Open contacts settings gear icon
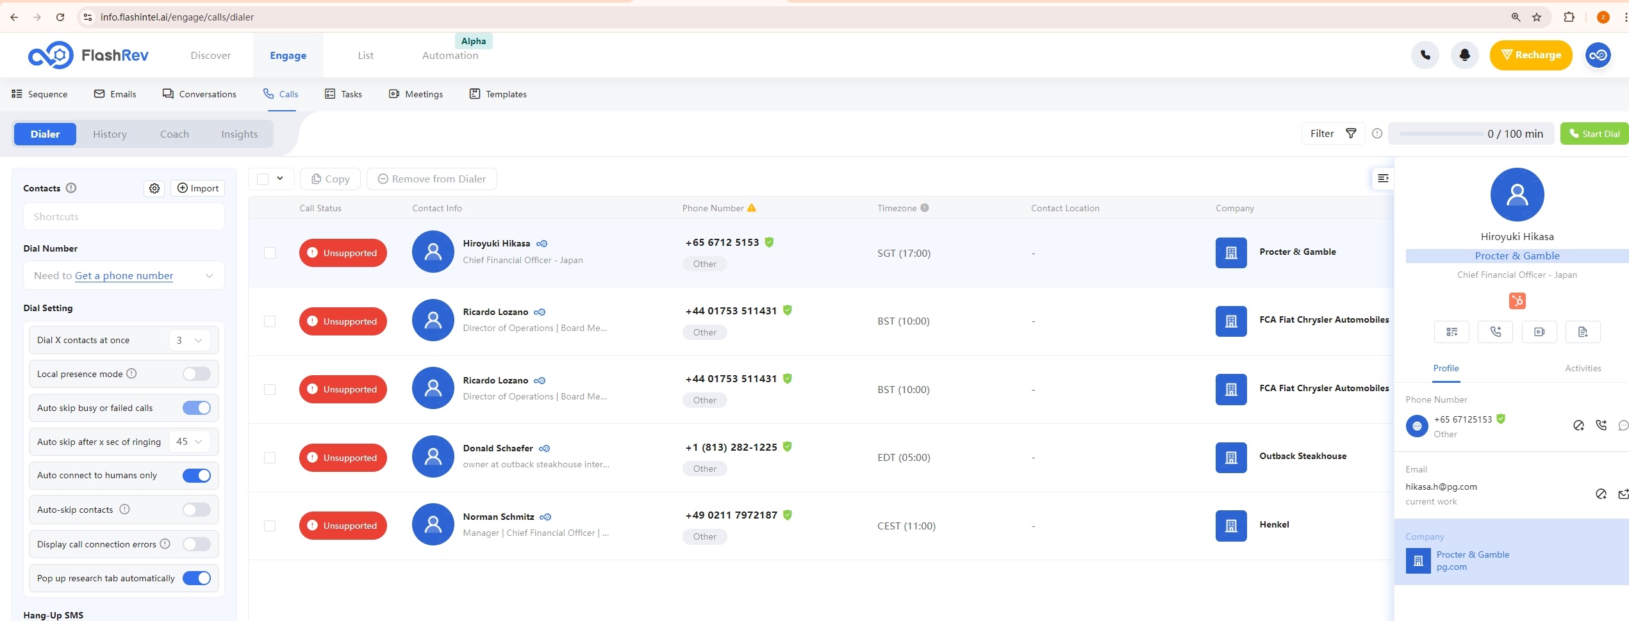Screen dimensions: 1629x621 [154, 188]
